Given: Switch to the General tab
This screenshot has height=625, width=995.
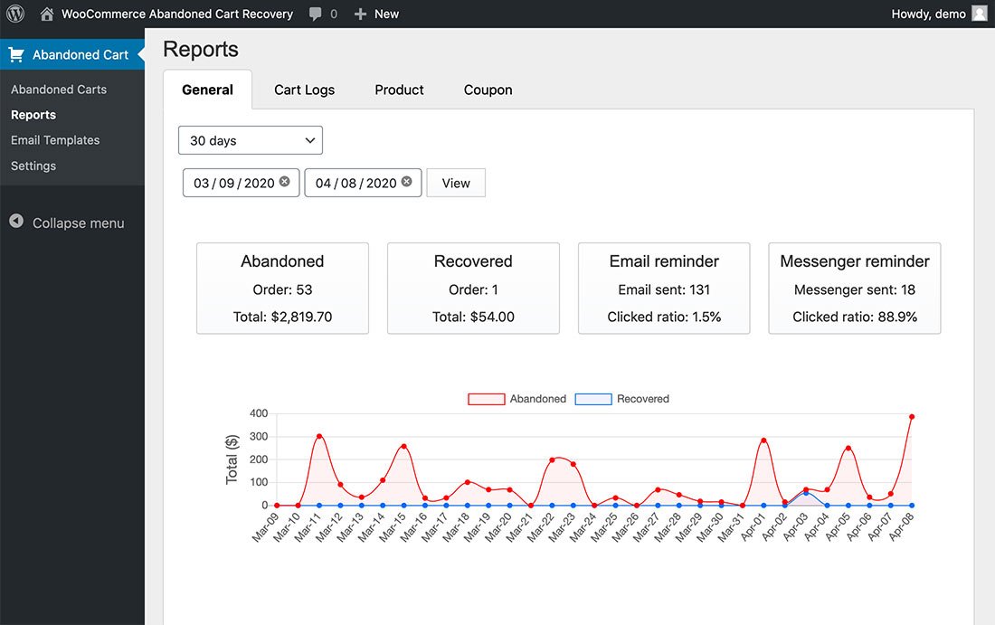Looking at the screenshot, I should pyautogui.click(x=207, y=90).
